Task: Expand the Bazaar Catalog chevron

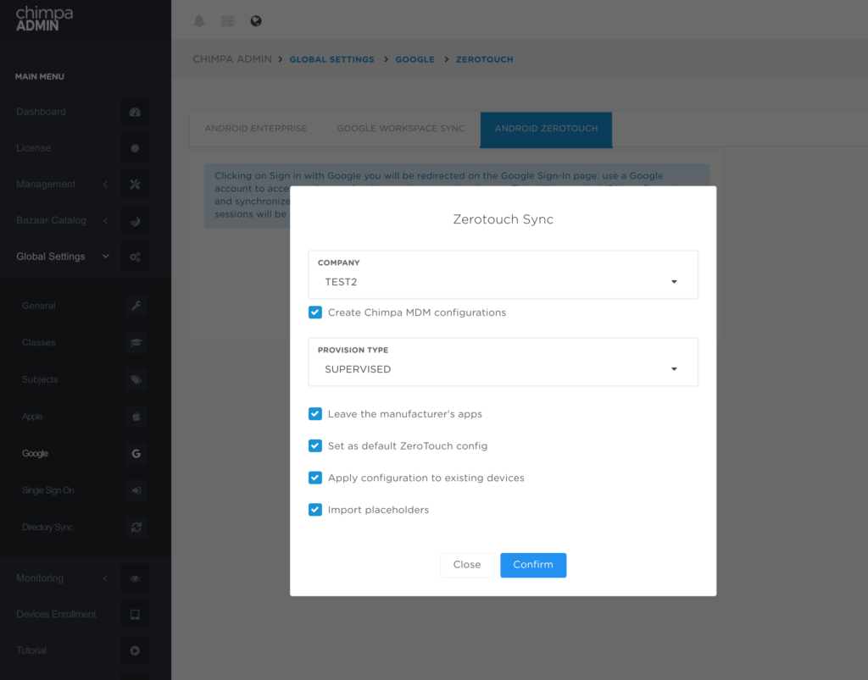Action: click(105, 220)
